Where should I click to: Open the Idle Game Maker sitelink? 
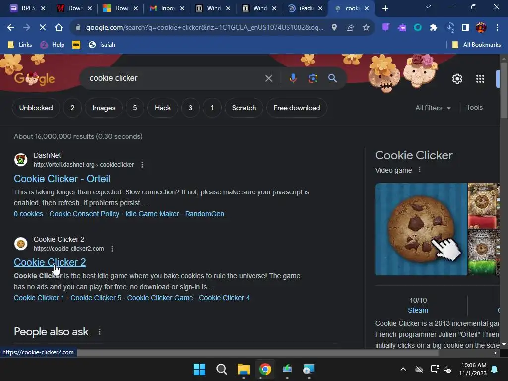(152, 214)
